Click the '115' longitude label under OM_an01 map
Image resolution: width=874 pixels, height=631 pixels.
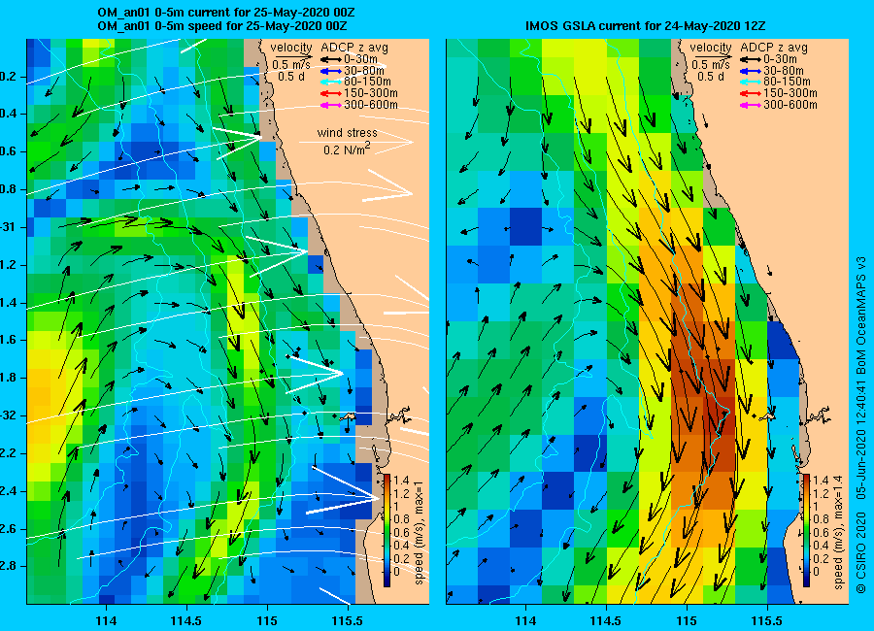click(267, 620)
